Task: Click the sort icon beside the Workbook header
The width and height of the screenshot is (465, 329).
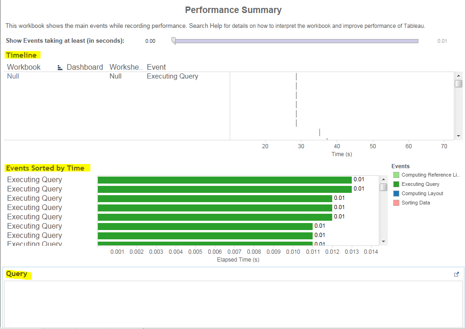Action: (x=59, y=67)
